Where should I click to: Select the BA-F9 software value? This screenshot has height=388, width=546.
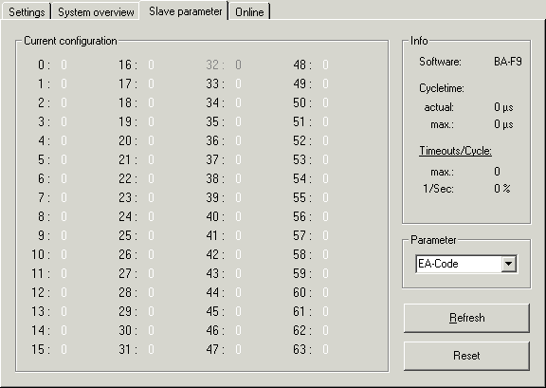[508, 62]
